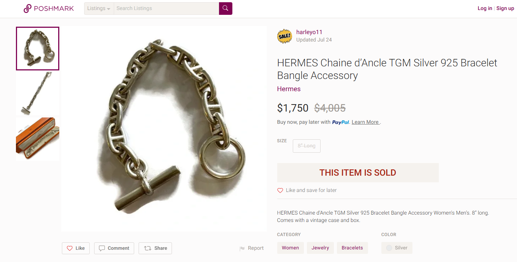
Task: Click the seller's SALE avatar badge
Action: pyautogui.click(x=285, y=36)
